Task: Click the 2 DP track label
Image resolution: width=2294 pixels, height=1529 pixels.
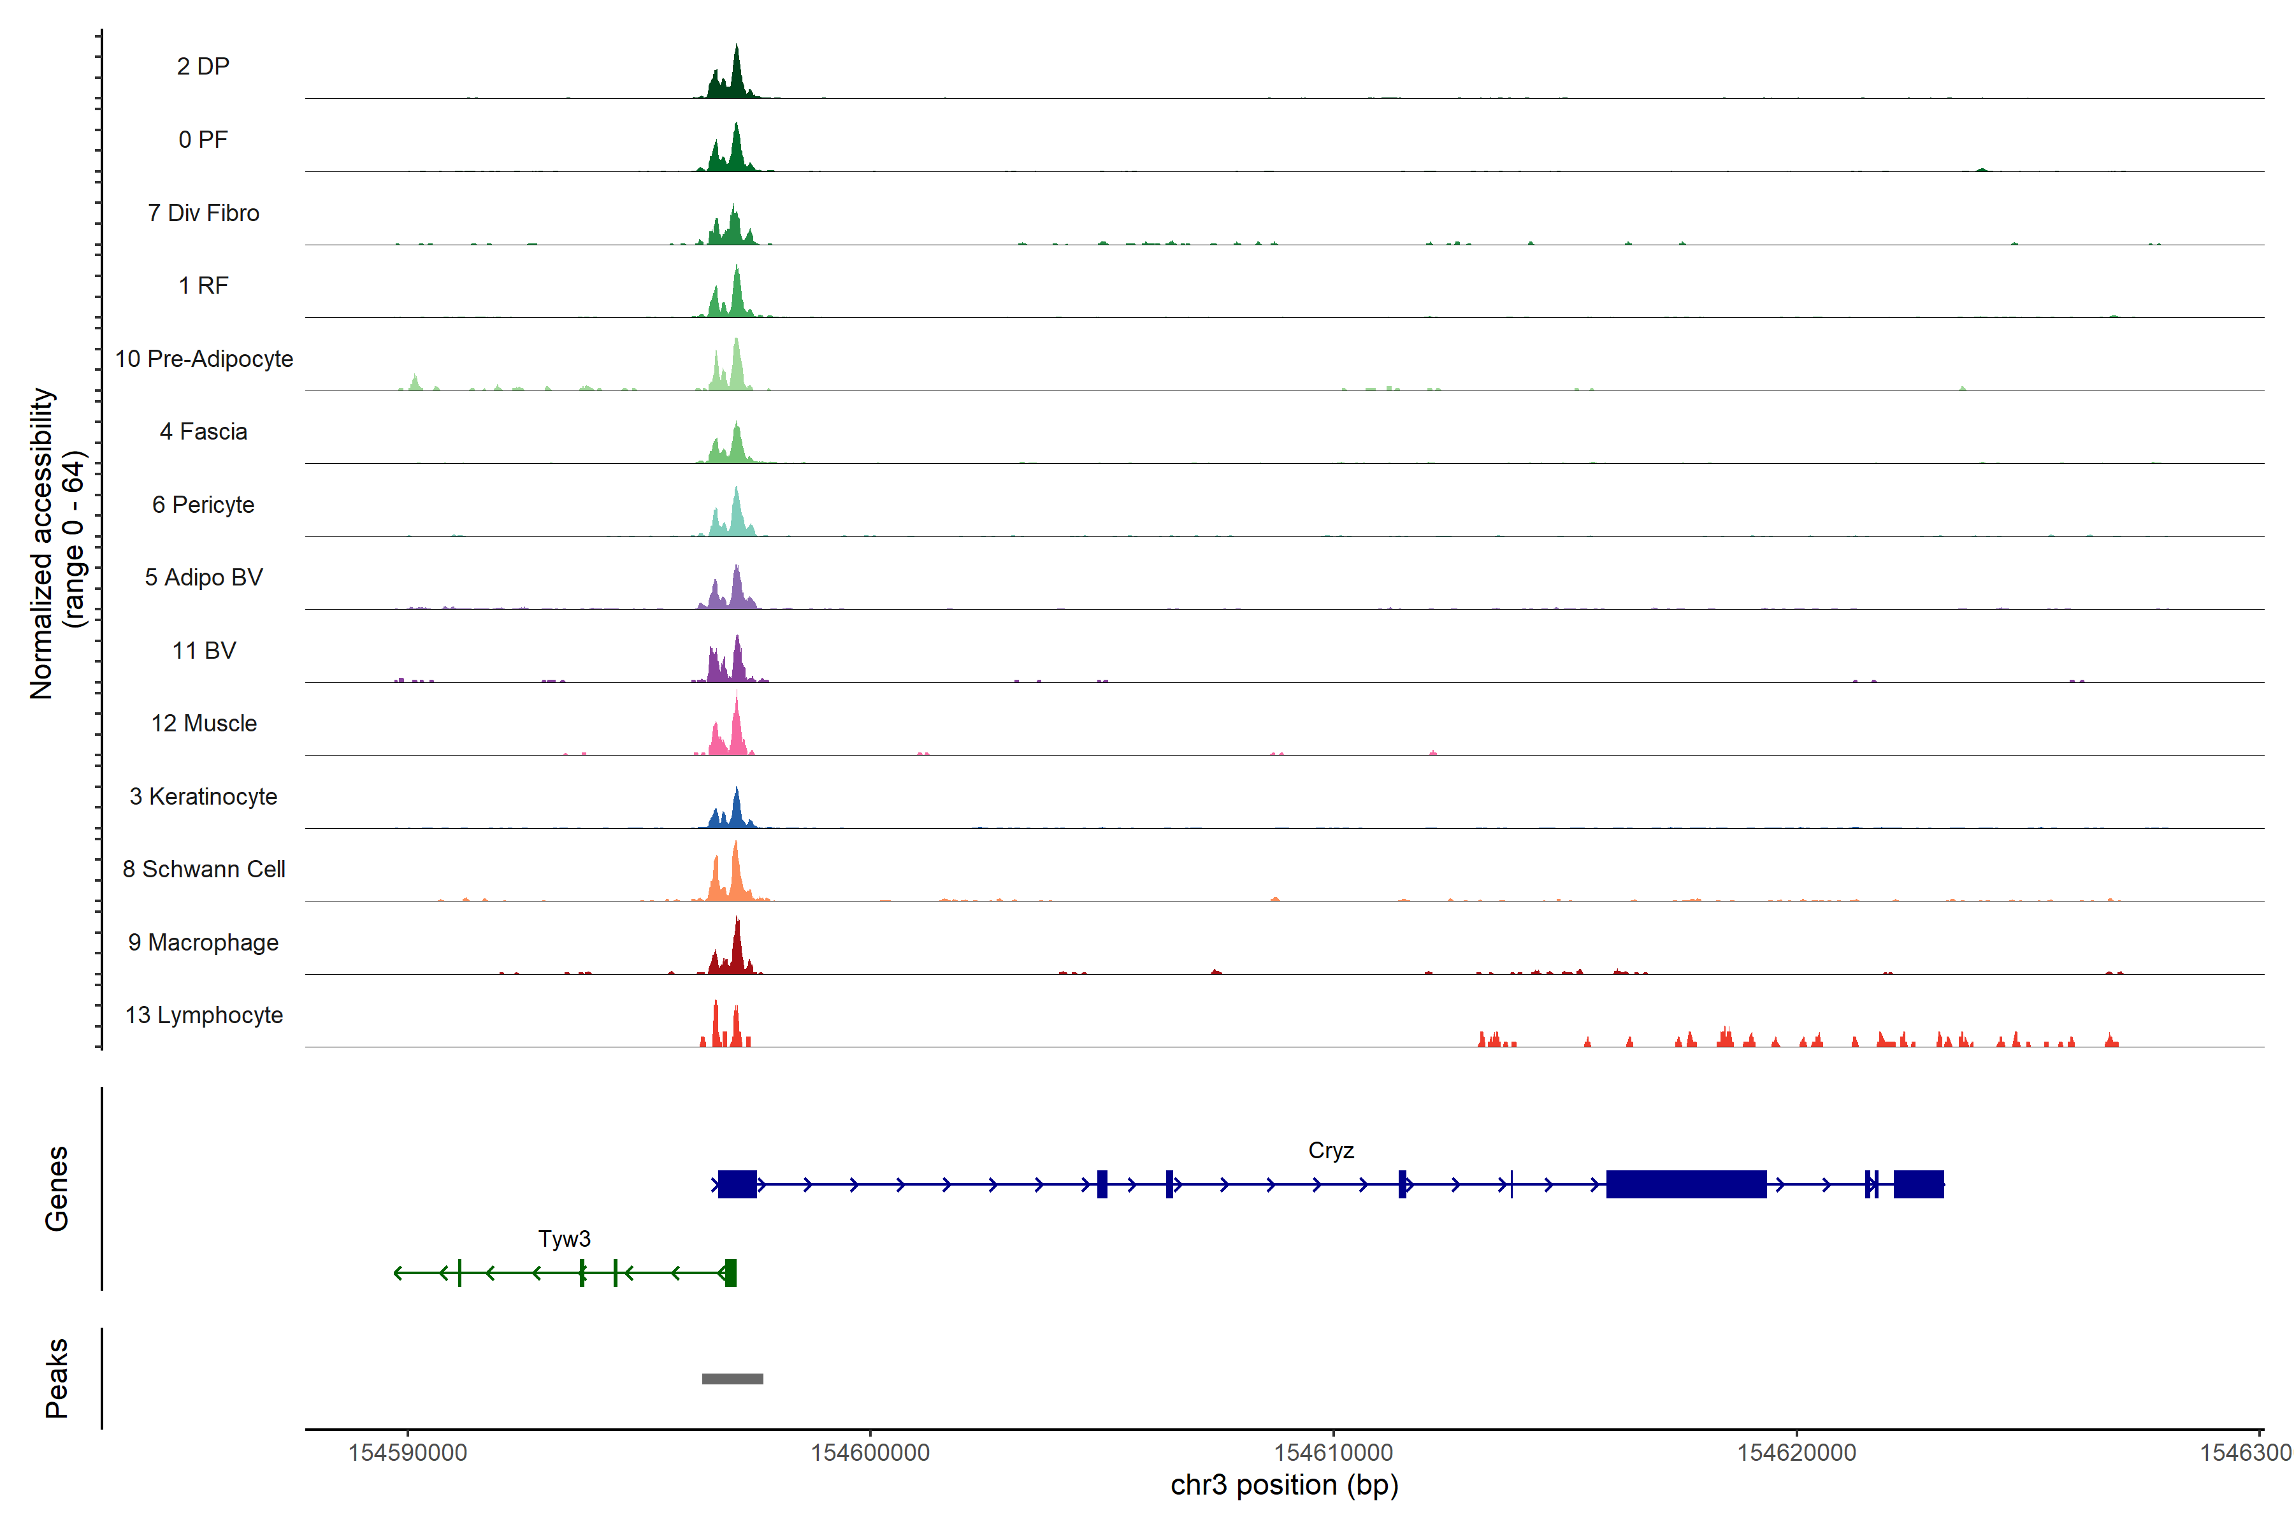Action: (x=203, y=66)
